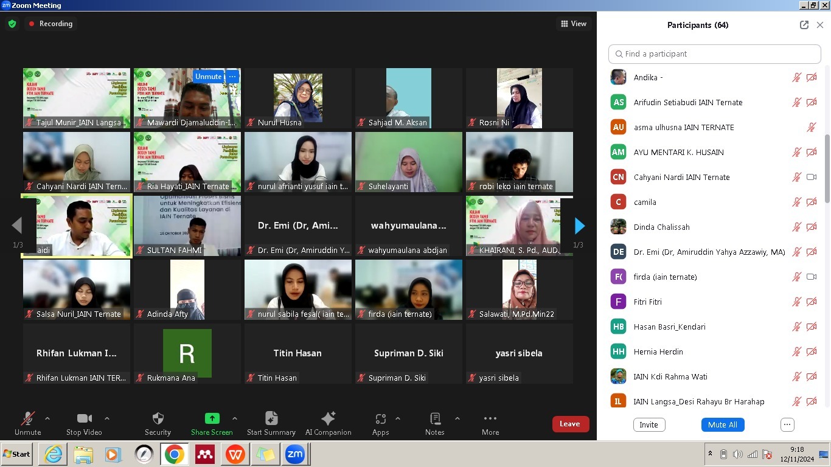
Task: Click the green encryption shield icon
Action: coord(12,24)
